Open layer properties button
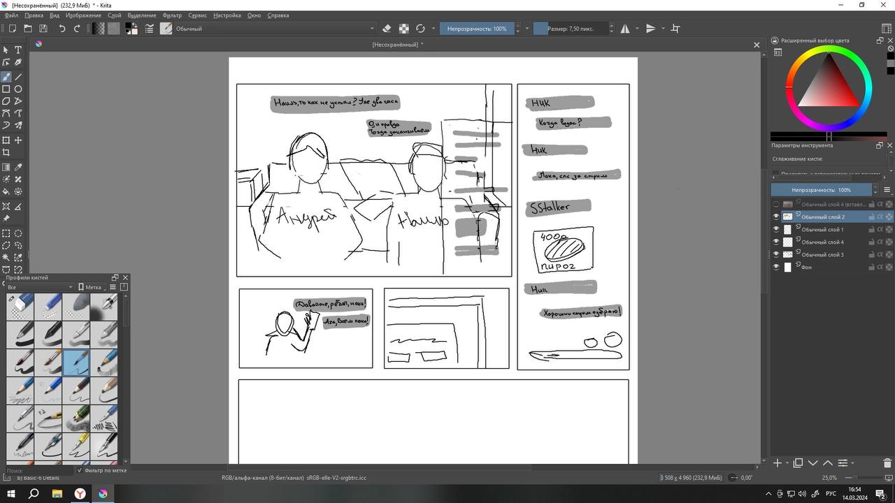This screenshot has height=503, width=895. click(843, 463)
